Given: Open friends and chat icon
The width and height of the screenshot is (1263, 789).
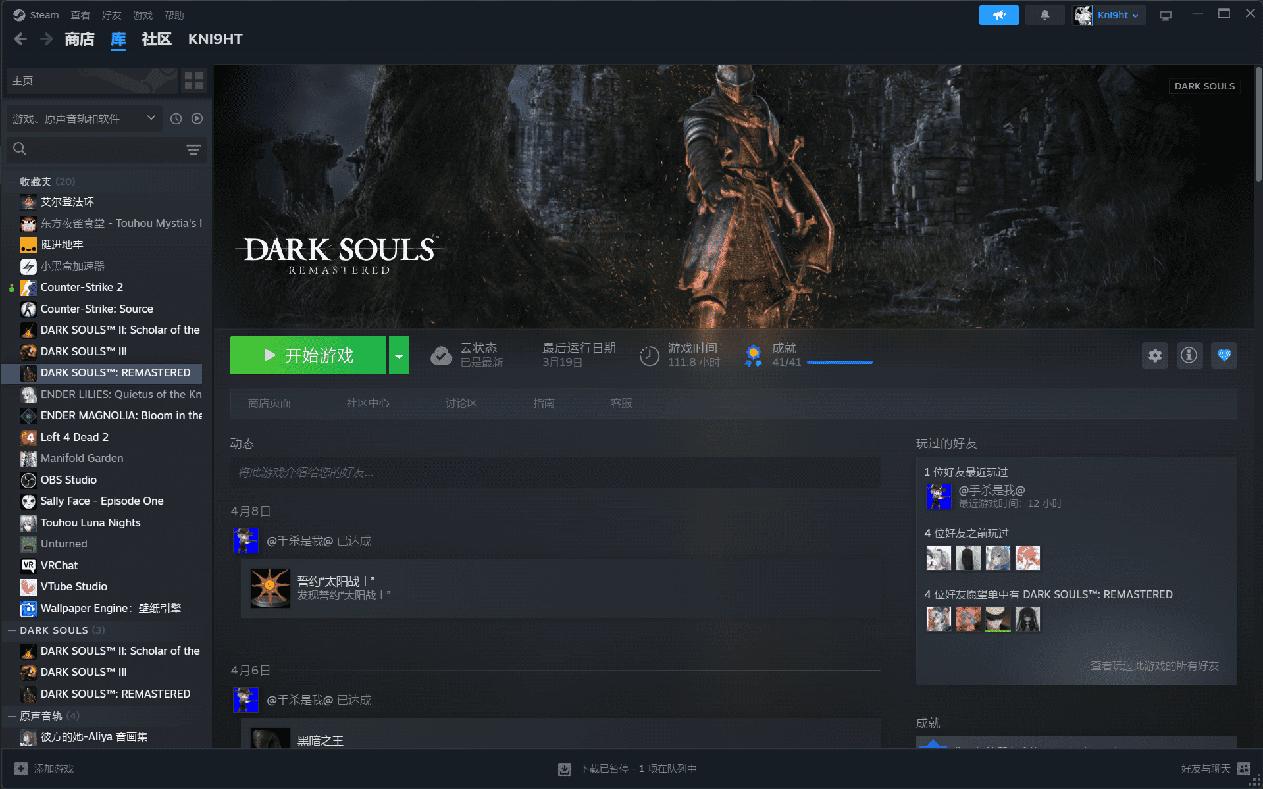Looking at the screenshot, I should pos(1244,769).
